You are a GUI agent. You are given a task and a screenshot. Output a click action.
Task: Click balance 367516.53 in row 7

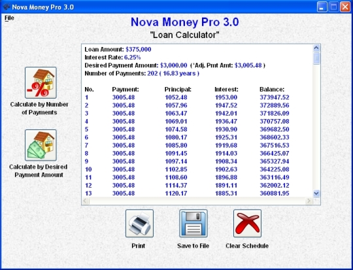[x=275, y=145]
